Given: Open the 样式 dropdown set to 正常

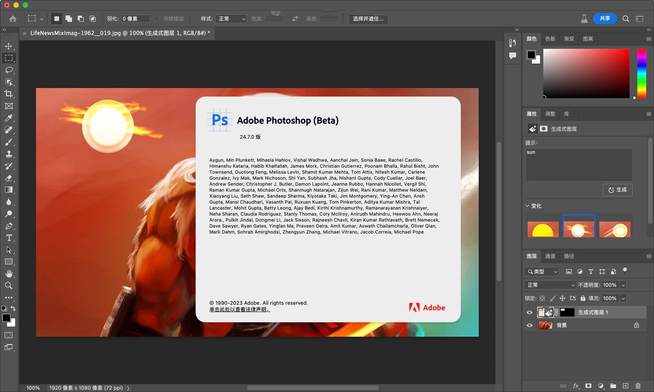Looking at the screenshot, I should 231,19.
